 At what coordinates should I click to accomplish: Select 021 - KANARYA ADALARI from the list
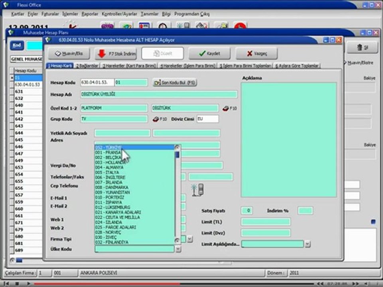pos(134,212)
